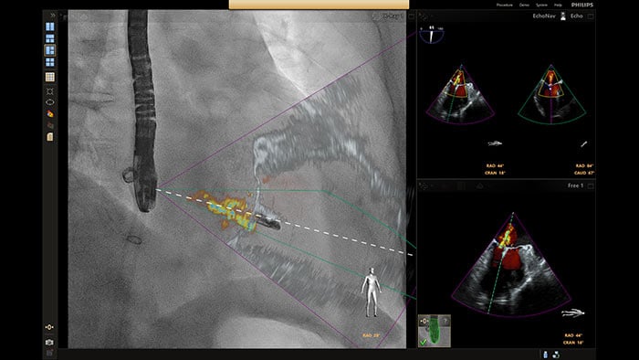Click the snapshot camera icon in lower sidebar
This screenshot has width=639, height=360.
point(49,343)
